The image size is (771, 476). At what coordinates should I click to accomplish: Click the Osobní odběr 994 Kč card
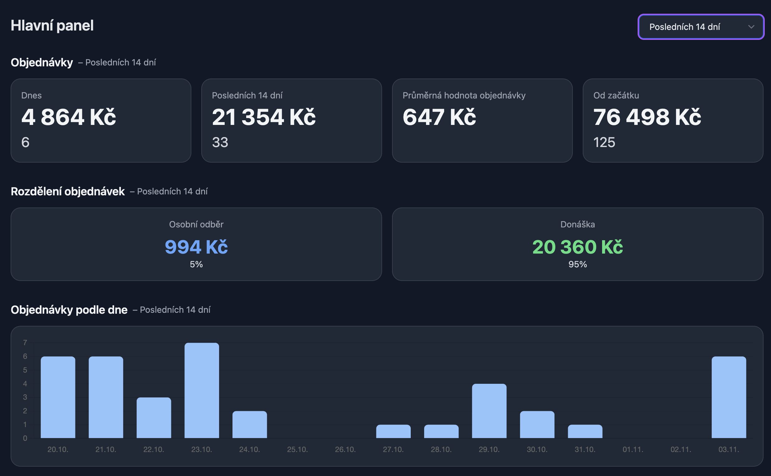(196, 244)
